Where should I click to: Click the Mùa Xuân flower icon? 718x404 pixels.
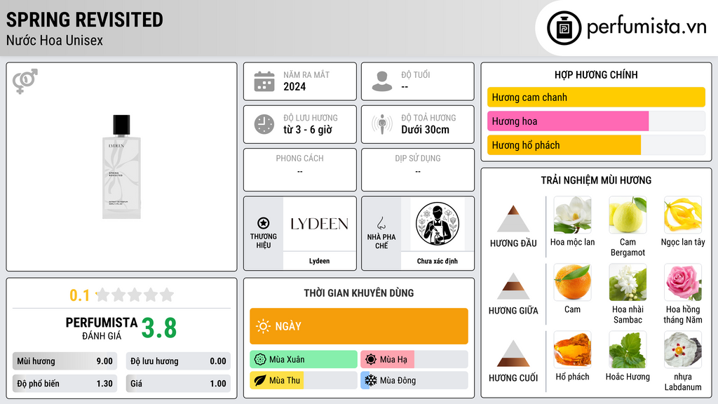coord(260,359)
